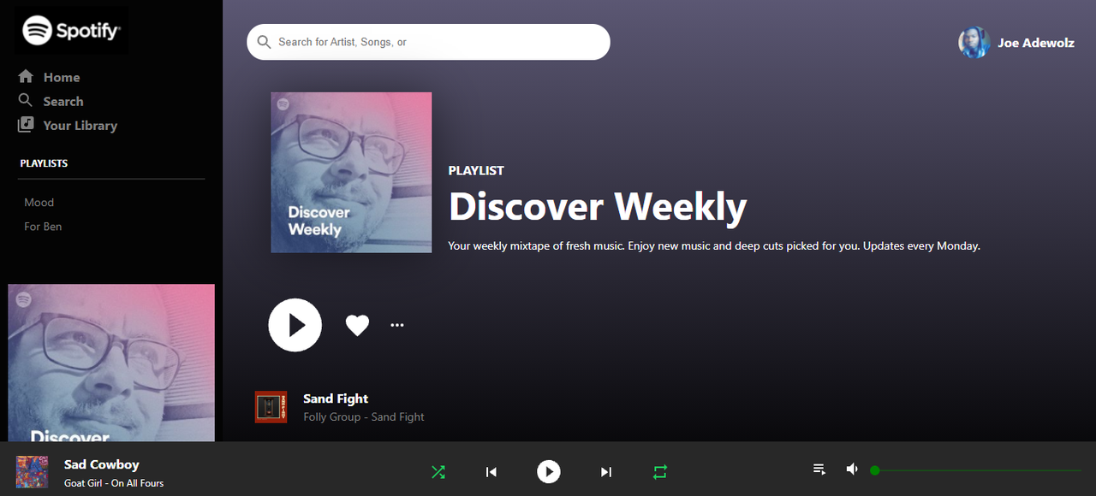
Task: Open the three-dot more options menu
Action: 397,325
